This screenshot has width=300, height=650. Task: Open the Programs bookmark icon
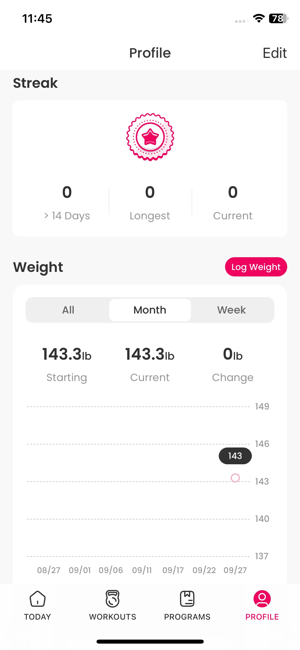(187, 599)
